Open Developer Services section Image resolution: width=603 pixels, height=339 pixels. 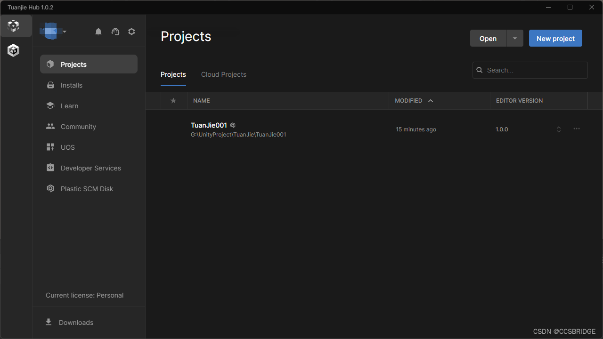coord(89,168)
